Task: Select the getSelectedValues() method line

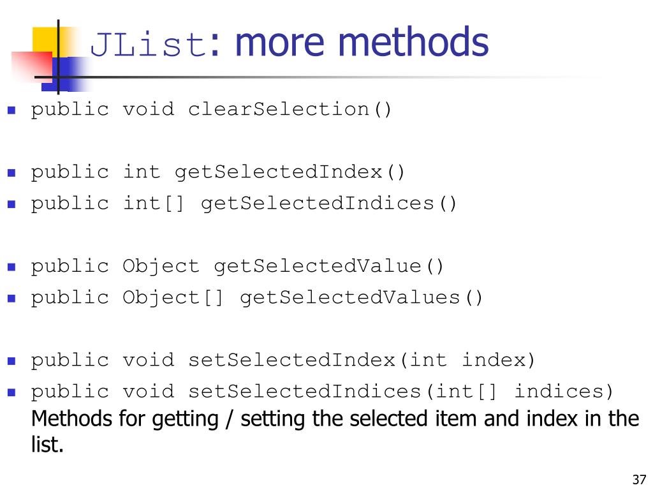Action: (256, 298)
